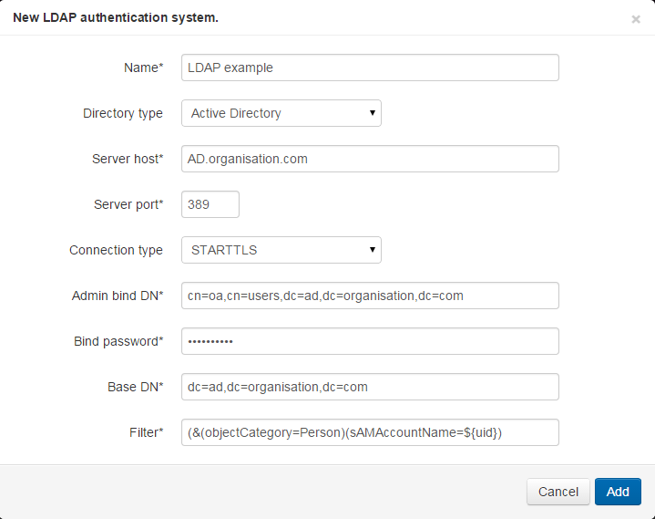Click the "Server port*" label

click(x=128, y=204)
